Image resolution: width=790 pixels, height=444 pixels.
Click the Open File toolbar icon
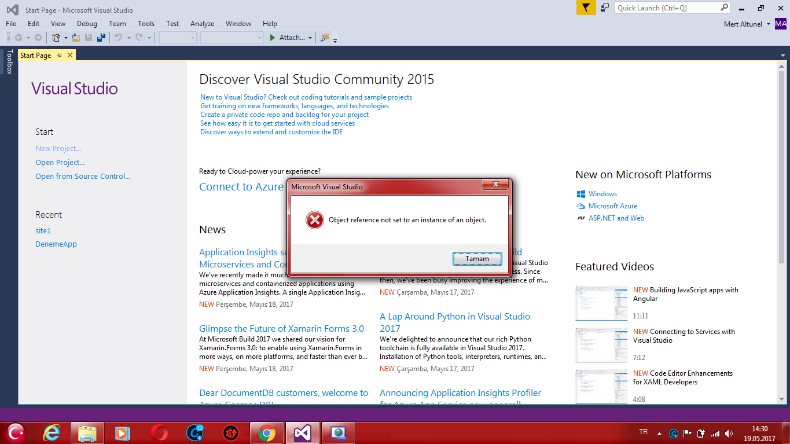[x=76, y=38]
